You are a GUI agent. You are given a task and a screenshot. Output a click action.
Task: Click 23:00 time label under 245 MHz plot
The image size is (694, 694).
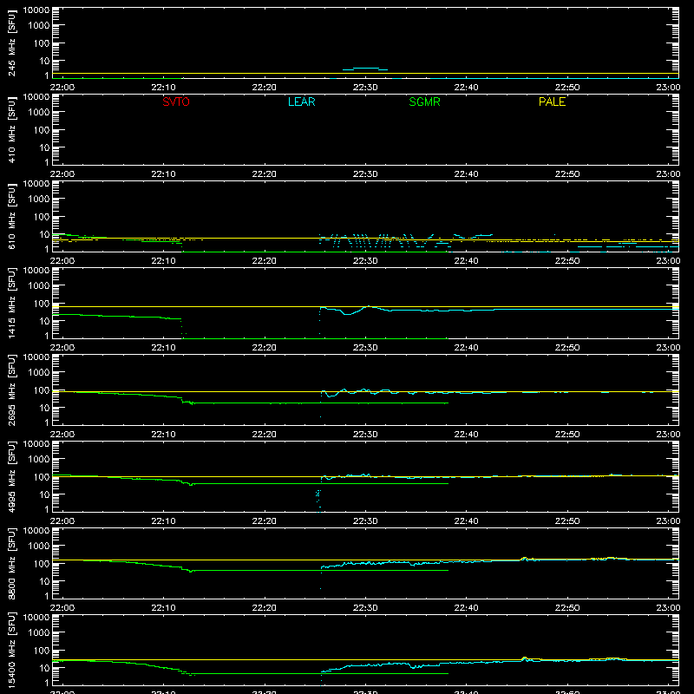pyautogui.click(x=668, y=88)
